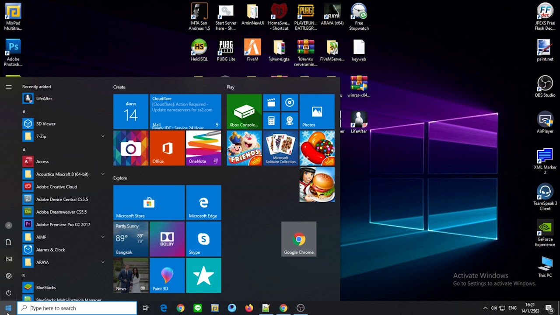Screen dimensions: 560x315
Task: Show hidden icons in system tray
Action: tap(485, 308)
